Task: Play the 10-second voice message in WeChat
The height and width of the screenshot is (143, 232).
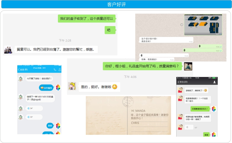Action: tap(189, 127)
